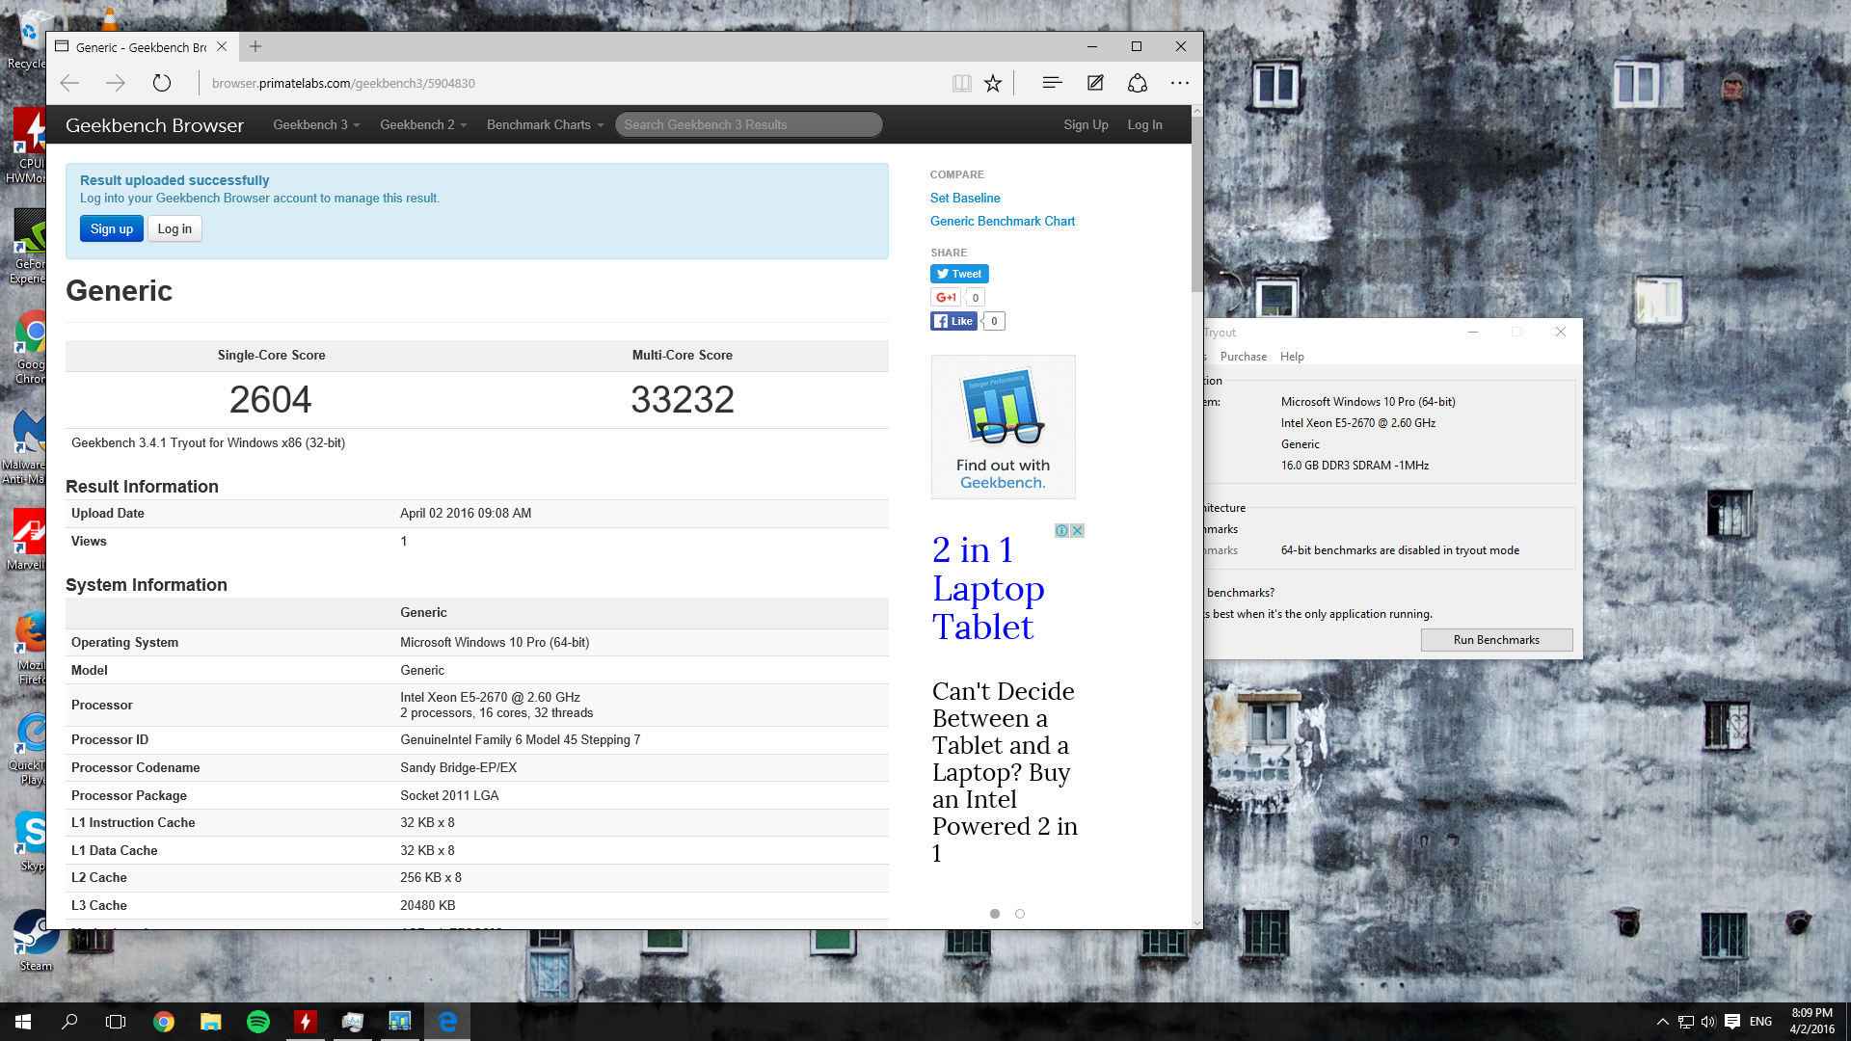The image size is (1851, 1041).
Task: Open the Generic Benchmark Chart link
Action: (1003, 221)
